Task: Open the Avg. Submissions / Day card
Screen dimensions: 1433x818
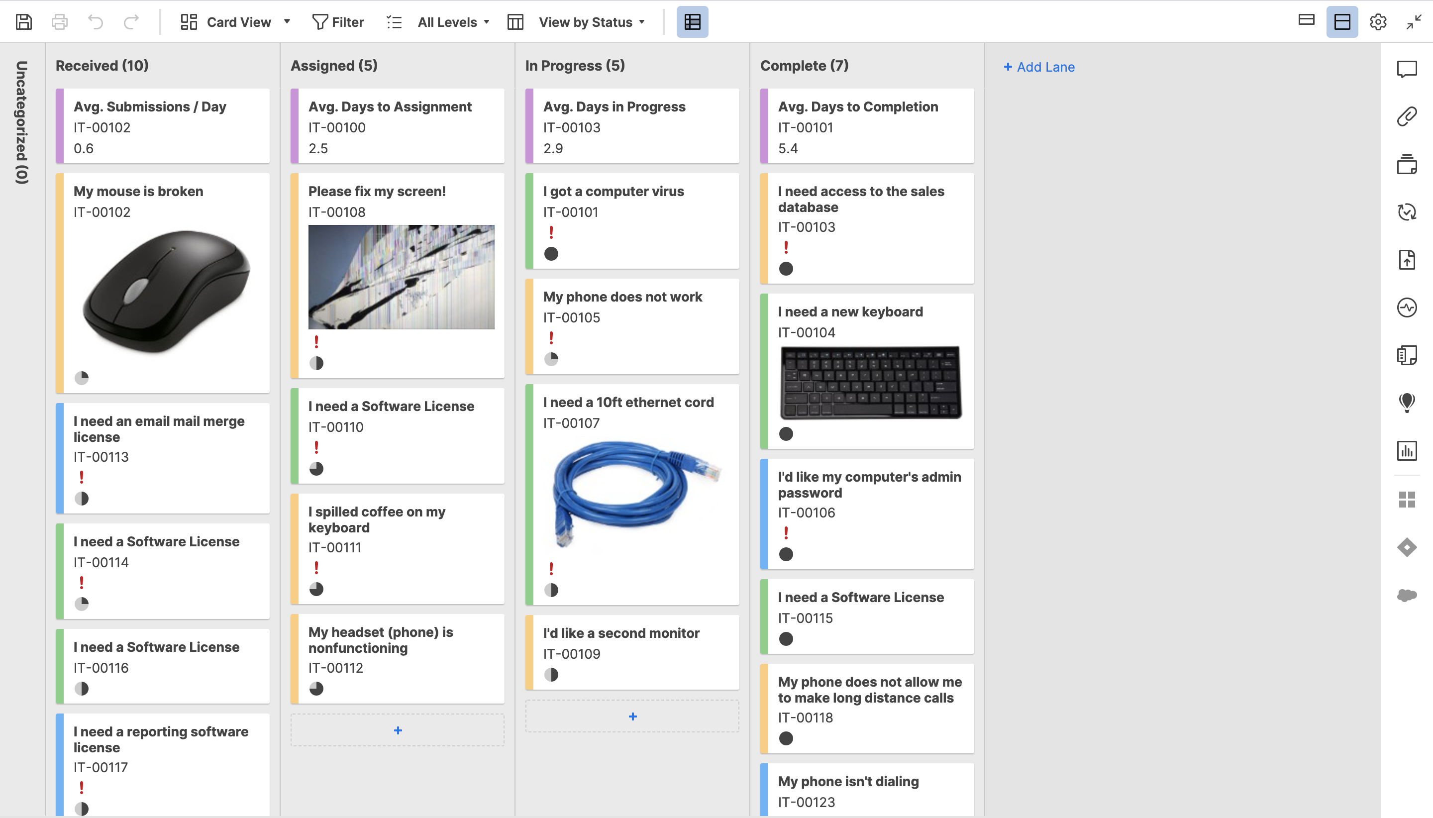Action: (162, 126)
